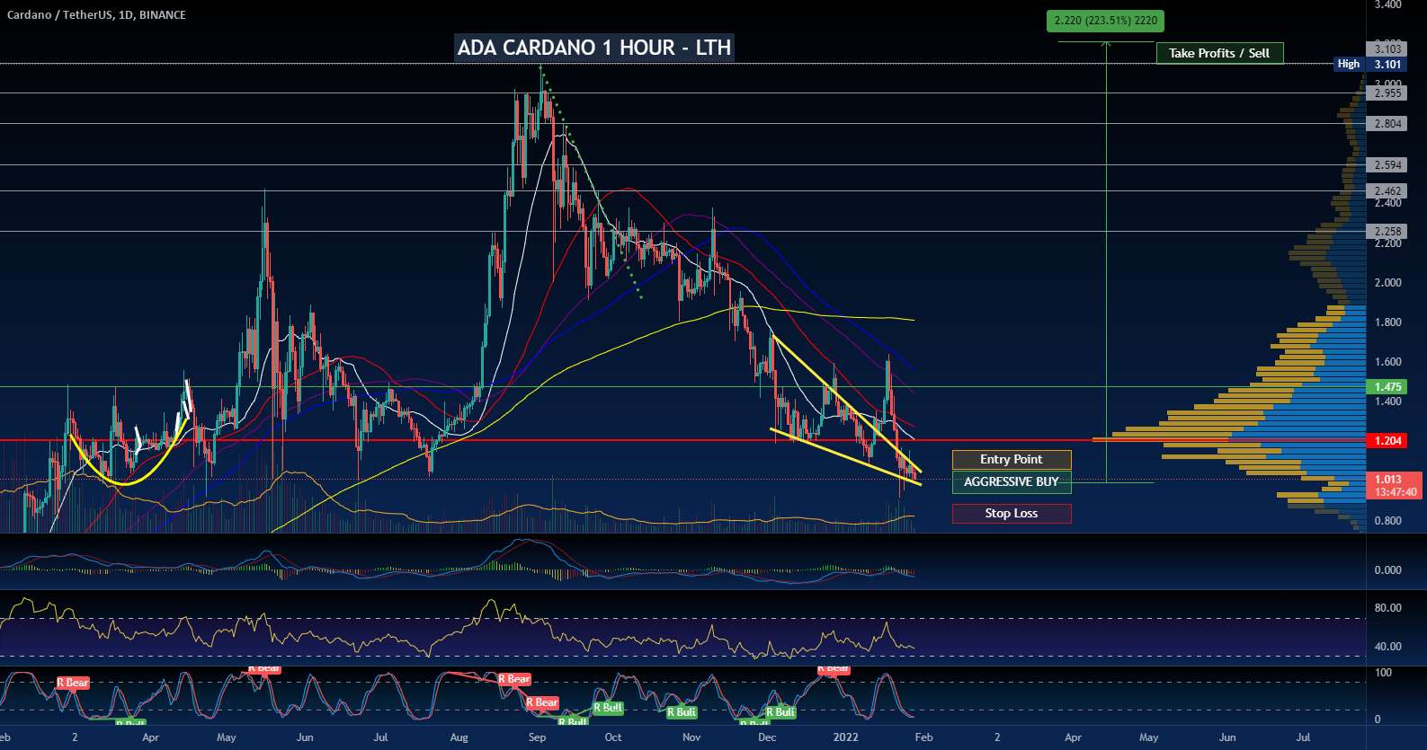
Task: Select the current price 1.013 countdown label
Action: click(x=1394, y=486)
